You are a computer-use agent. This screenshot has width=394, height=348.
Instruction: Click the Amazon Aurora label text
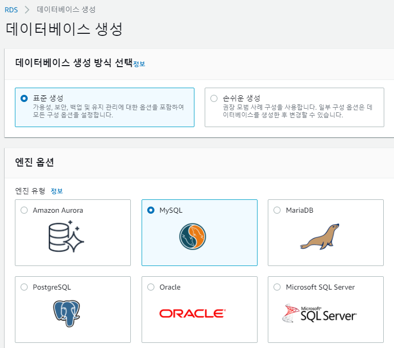58,210
